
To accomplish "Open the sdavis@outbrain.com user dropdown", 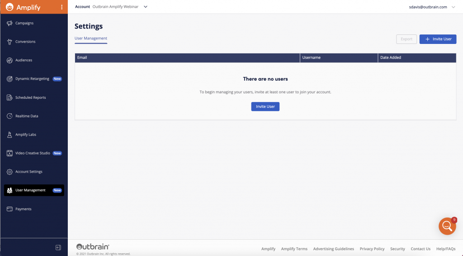I will pos(453,7).
